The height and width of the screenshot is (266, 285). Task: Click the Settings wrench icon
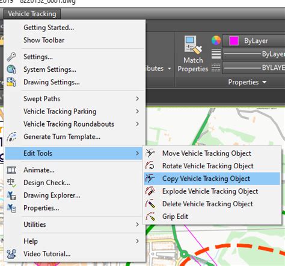tap(11, 57)
